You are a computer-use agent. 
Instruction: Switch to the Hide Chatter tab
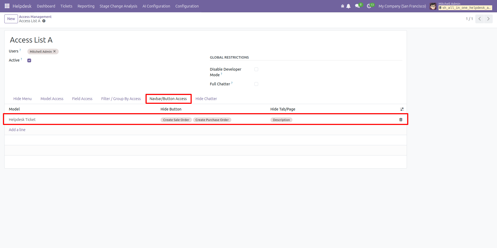point(206,99)
